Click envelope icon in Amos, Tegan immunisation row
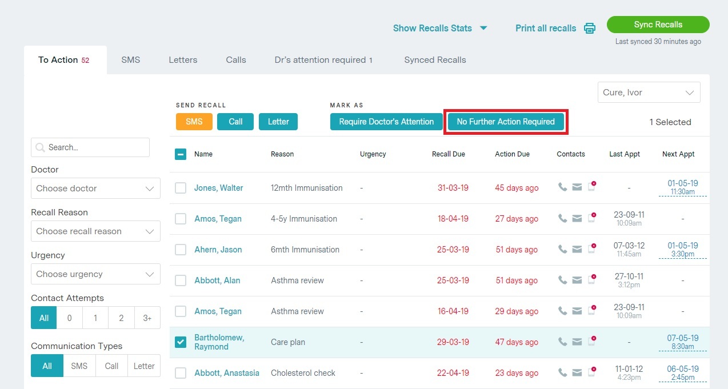This screenshot has height=389, width=728. click(x=577, y=218)
